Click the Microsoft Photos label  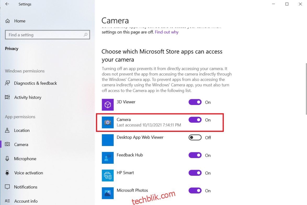click(x=132, y=190)
